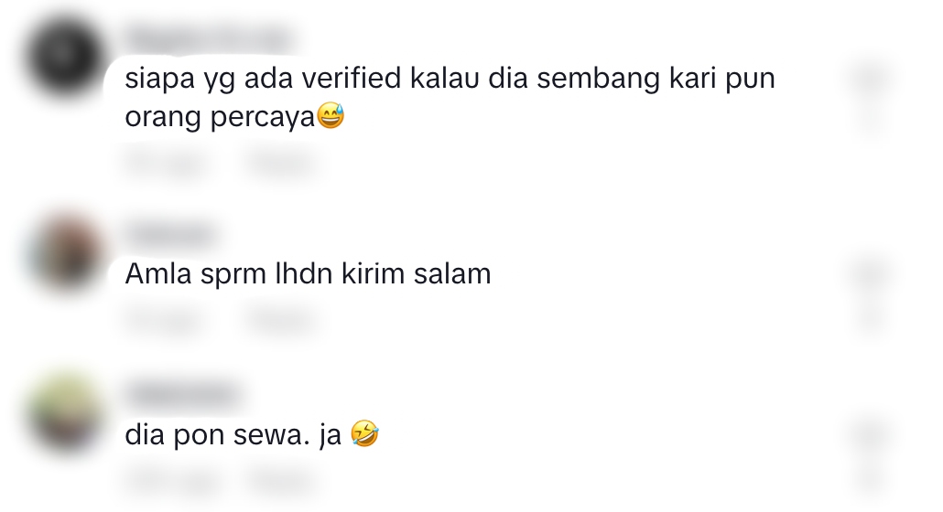The image size is (943, 512).
Task: Like the 'siapa yg ada verified' comment
Action: 871,80
